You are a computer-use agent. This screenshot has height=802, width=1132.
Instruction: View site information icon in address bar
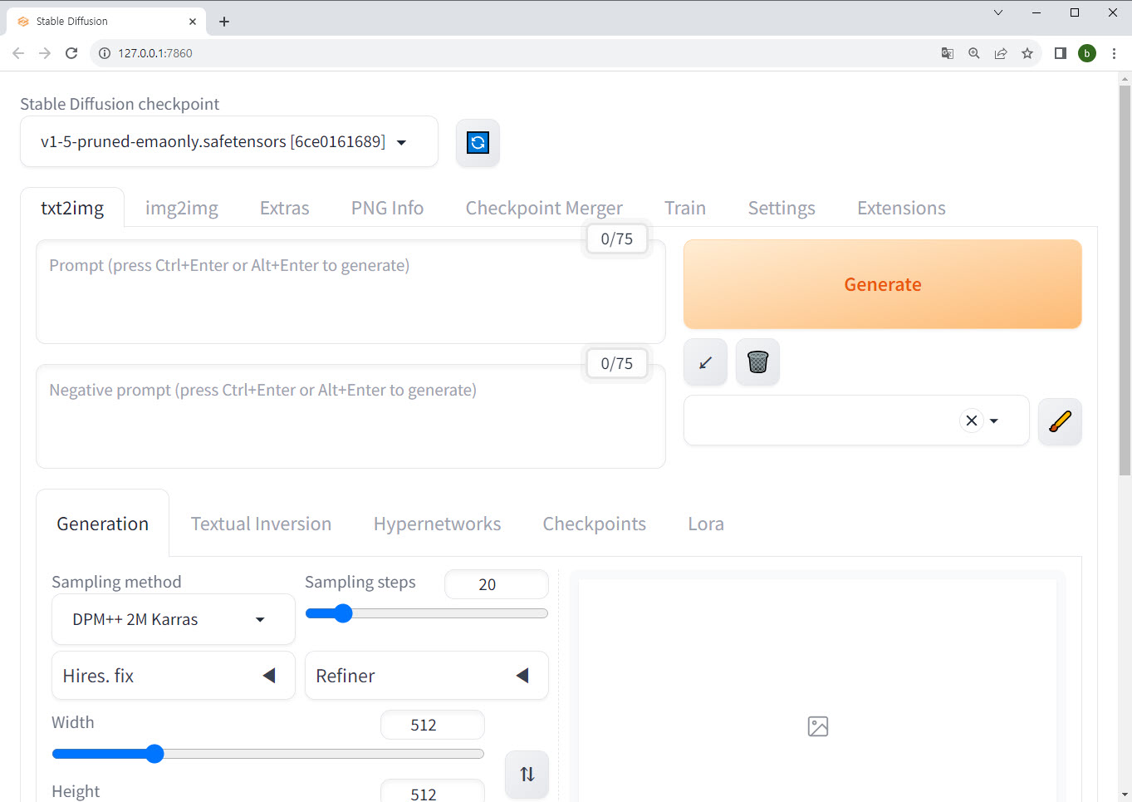pos(105,53)
